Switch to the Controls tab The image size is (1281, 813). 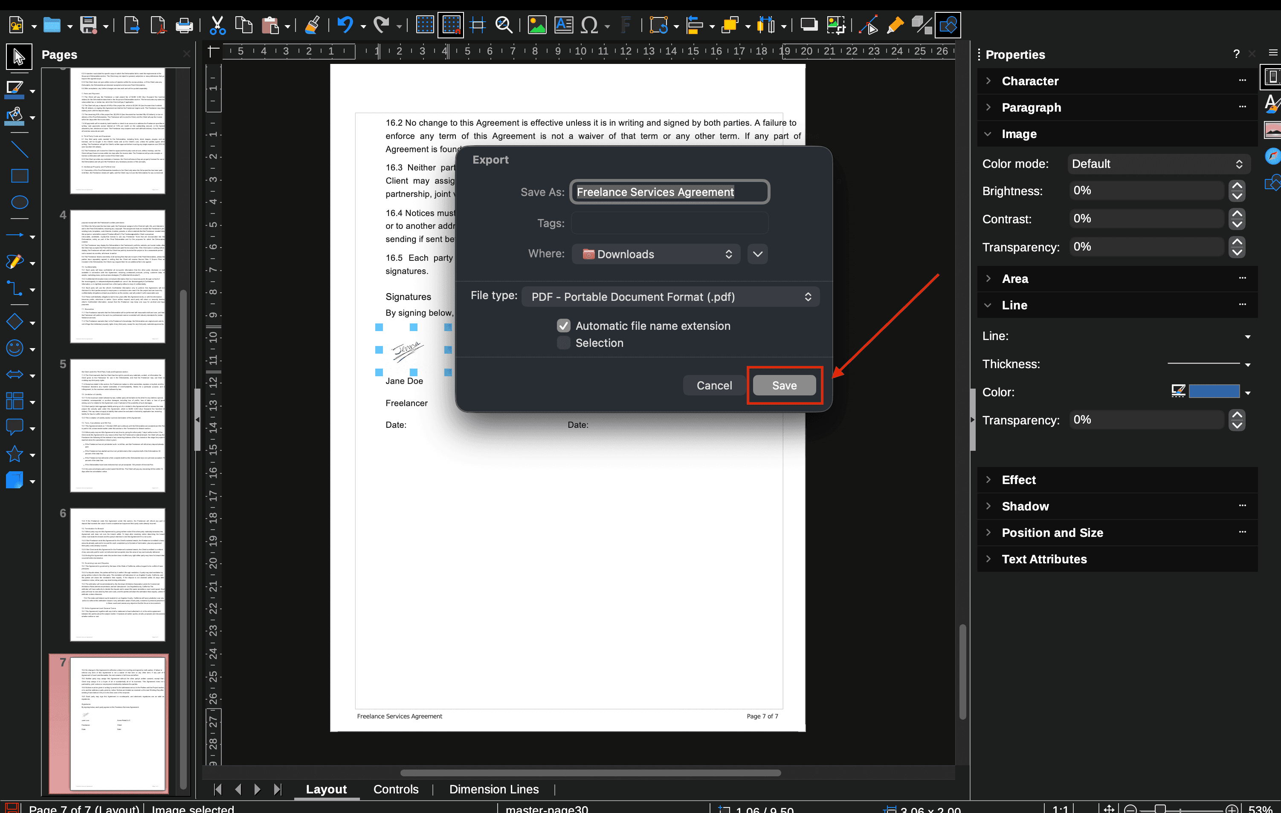point(396,789)
